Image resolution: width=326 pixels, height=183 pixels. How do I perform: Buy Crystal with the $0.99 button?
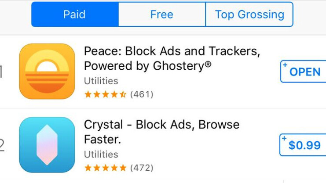click(x=304, y=145)
